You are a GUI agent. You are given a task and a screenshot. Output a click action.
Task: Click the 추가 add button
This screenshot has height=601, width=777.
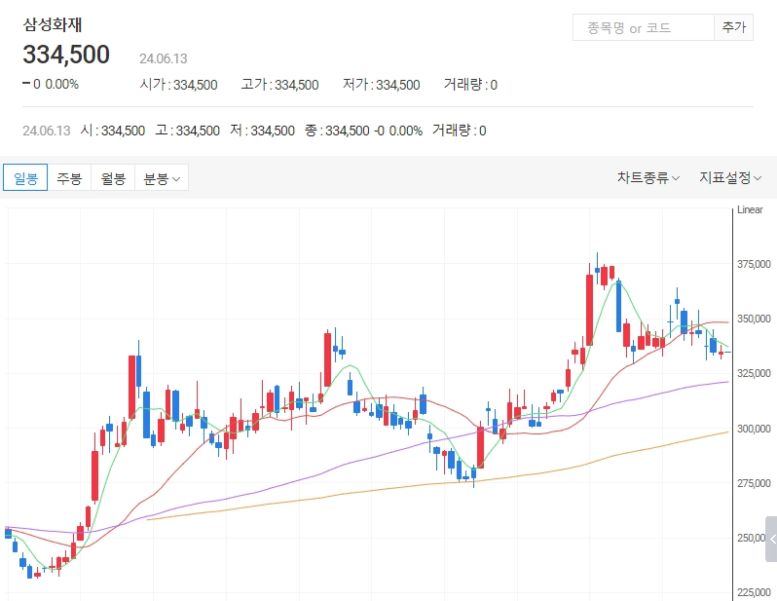pyautogui.click(x=733, y=27)
